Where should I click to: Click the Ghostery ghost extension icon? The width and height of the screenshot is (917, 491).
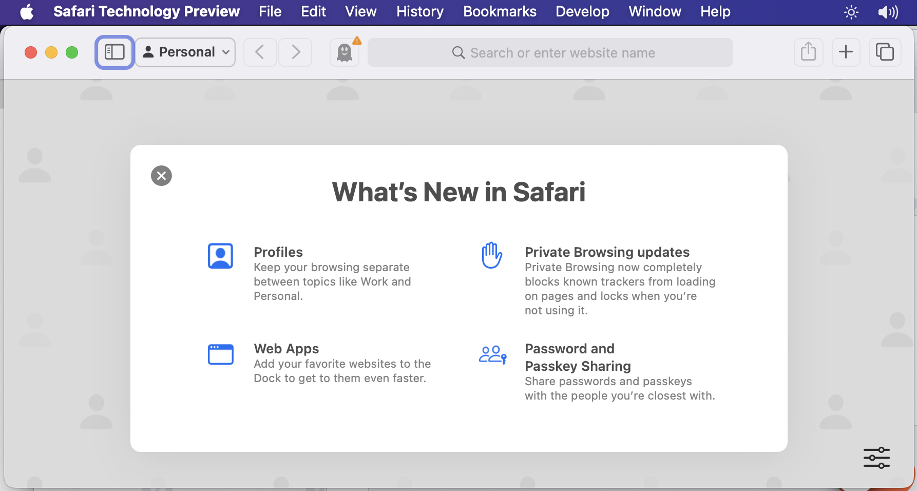(x=345, y=52)
